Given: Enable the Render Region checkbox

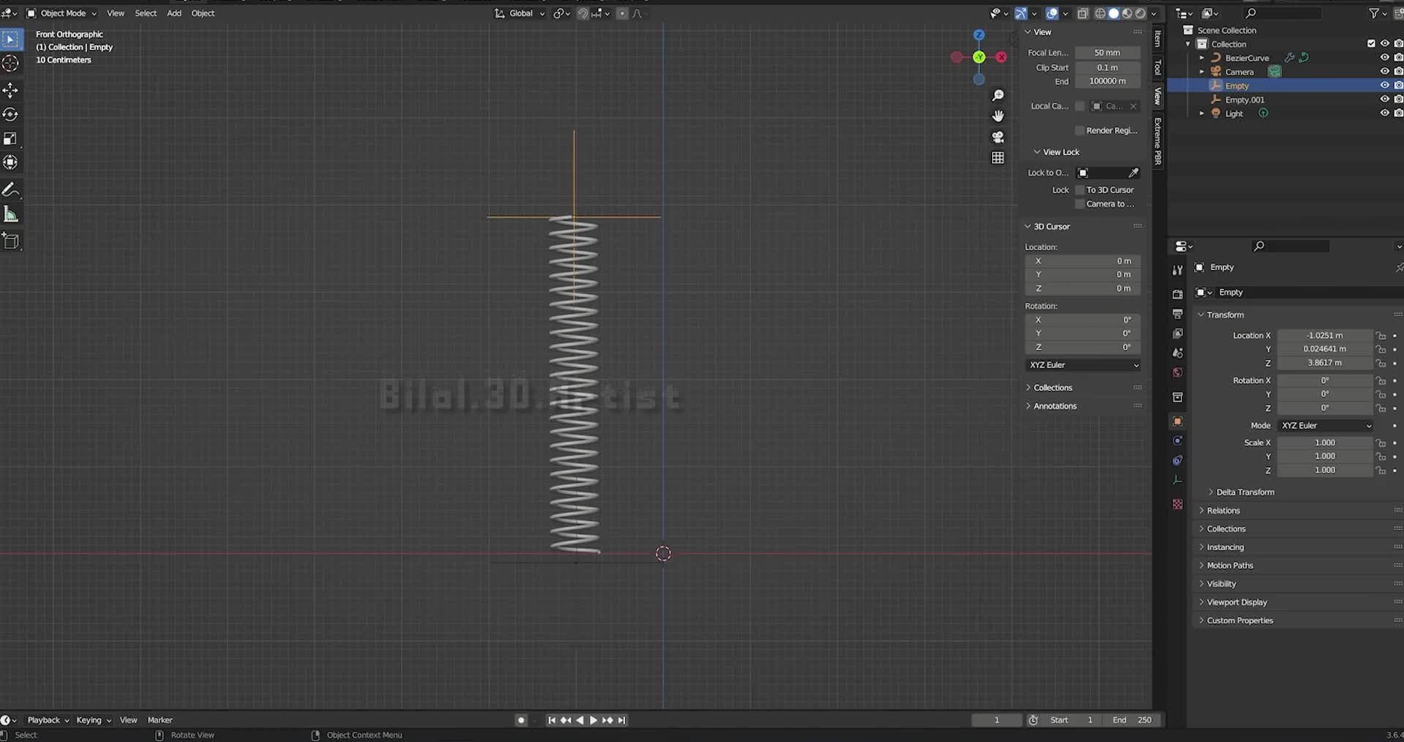Looking at the screenshot, I should click(x=1080, y=130).
